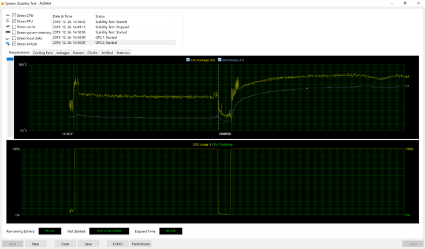
Task: Enable the Stress local disks checkbox
Action: click(x=14, y=38)
